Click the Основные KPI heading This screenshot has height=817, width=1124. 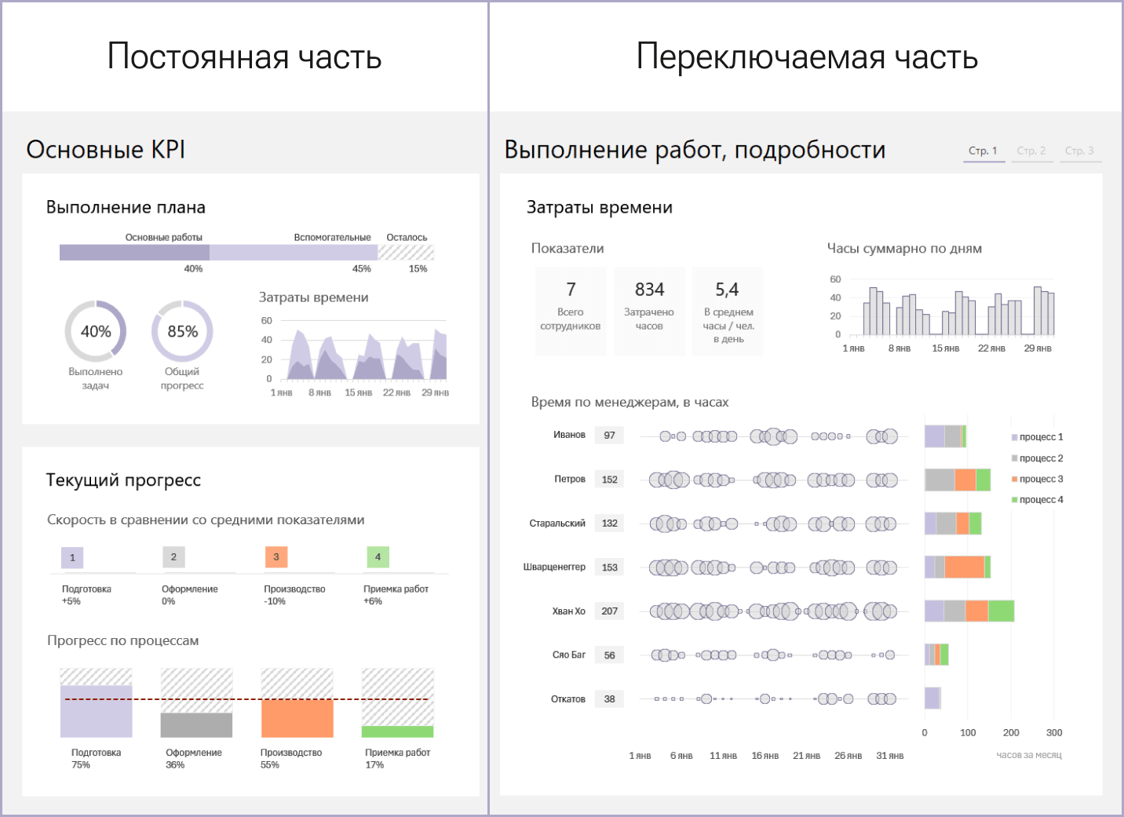[x=106, y=149]
